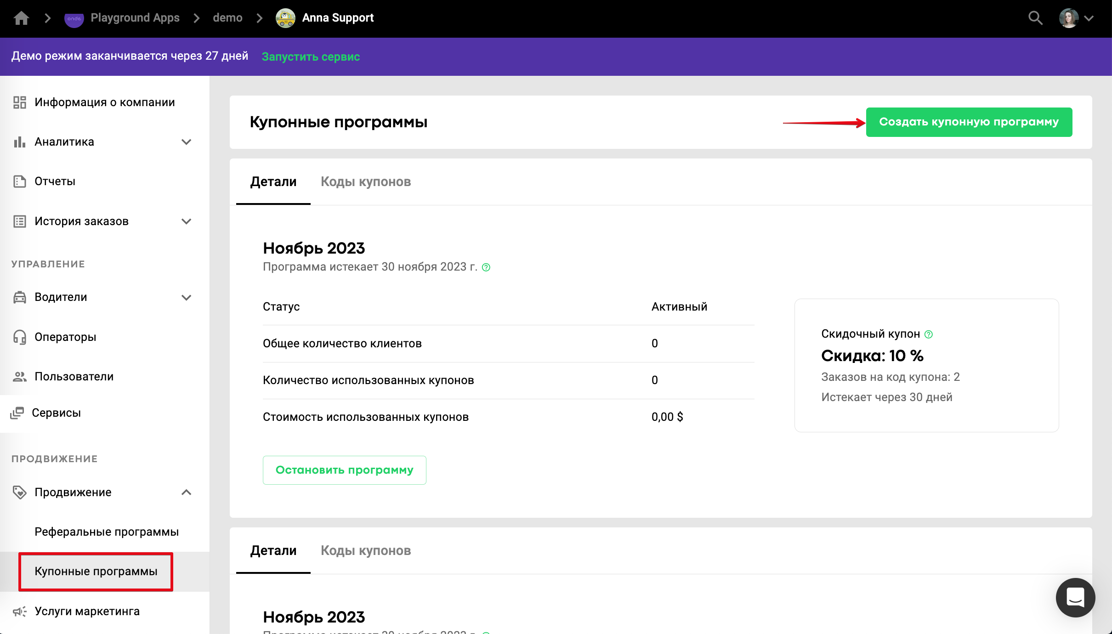Image resolution: width=1112 pixels, height=634 pixels.
Task: Open Услуги маркетинга megaphone item
Action: [87, 611]
